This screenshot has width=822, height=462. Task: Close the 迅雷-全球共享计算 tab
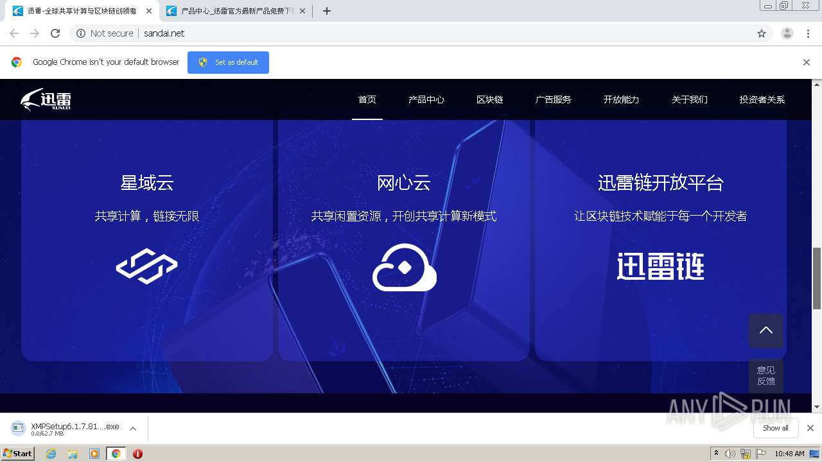149,11
